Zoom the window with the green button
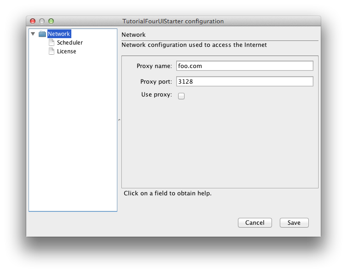Image resolution: width=347 pixels, height=273 pixels. [x=51, y=21]
